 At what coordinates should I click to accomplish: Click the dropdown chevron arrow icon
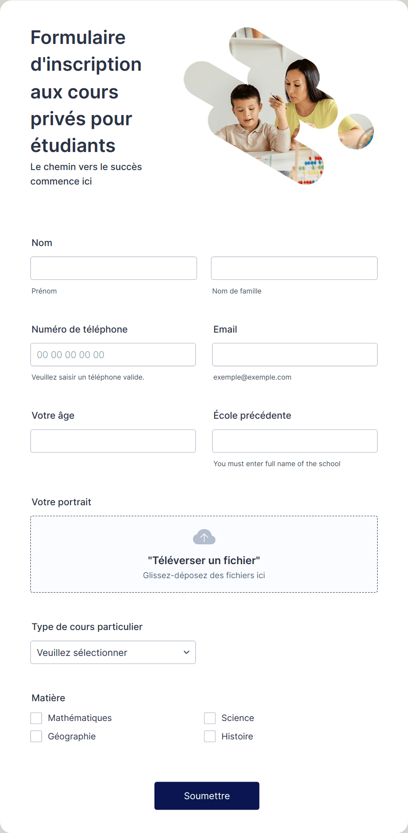pyautogui.click(x=186, y=652)
